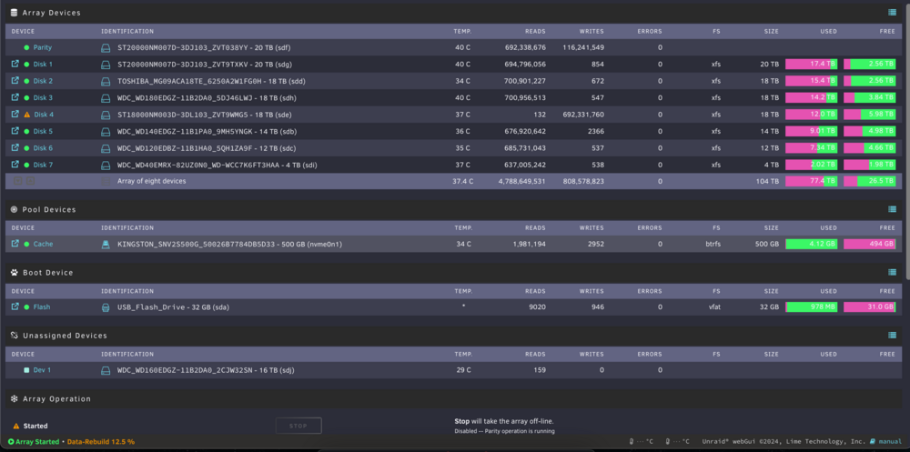
Task: Open the Flash boot device link
Action: tap(42, 307)
